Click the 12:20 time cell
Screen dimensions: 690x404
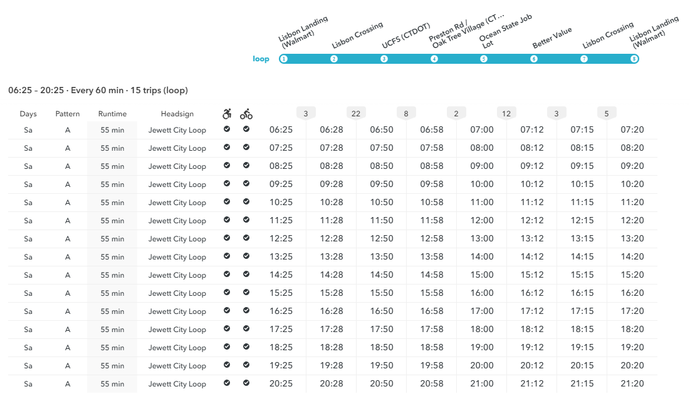point(632,220)
